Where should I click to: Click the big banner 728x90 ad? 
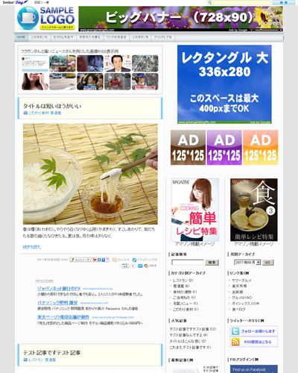(x=181, y=19)
